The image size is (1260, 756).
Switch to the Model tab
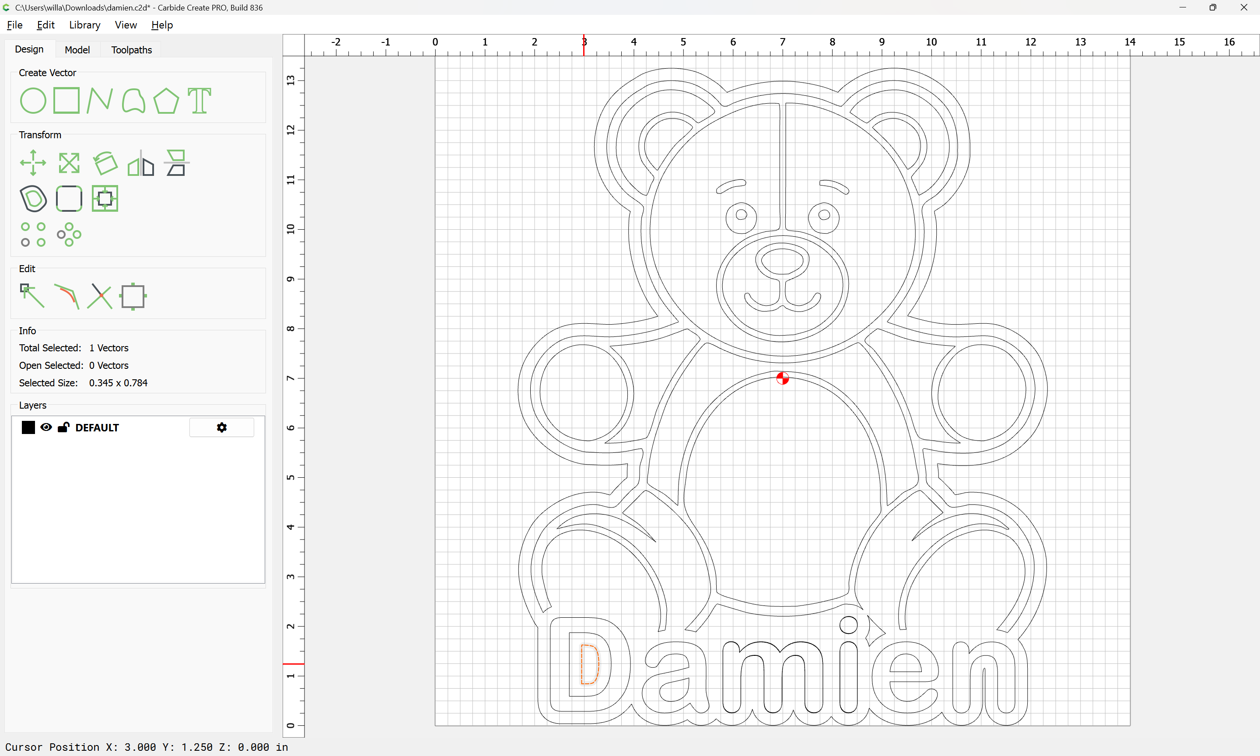tap(77, 50)
